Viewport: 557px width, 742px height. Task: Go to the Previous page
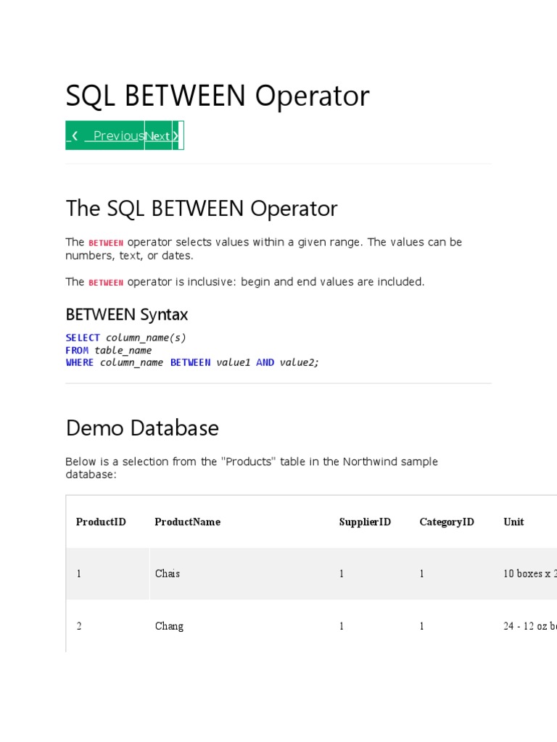tap(117, 136)
